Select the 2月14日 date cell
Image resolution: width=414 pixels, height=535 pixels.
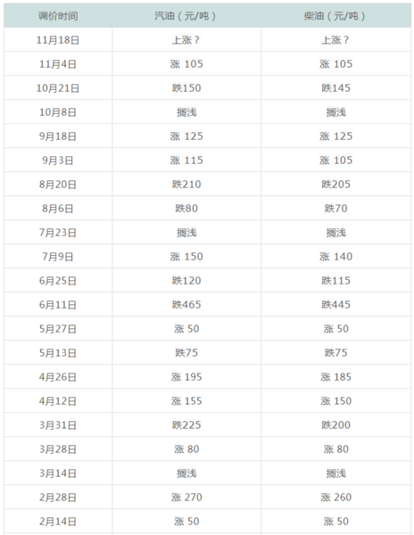[58, 521]
